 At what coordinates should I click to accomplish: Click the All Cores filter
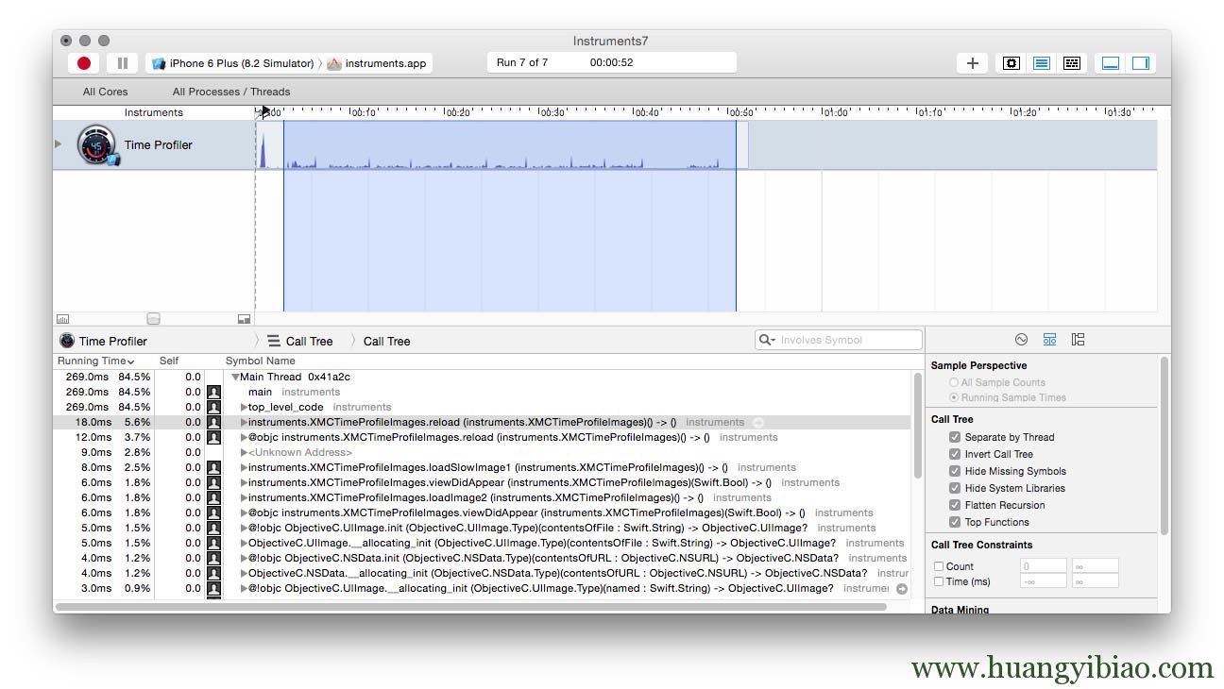(x=106, y=92)
